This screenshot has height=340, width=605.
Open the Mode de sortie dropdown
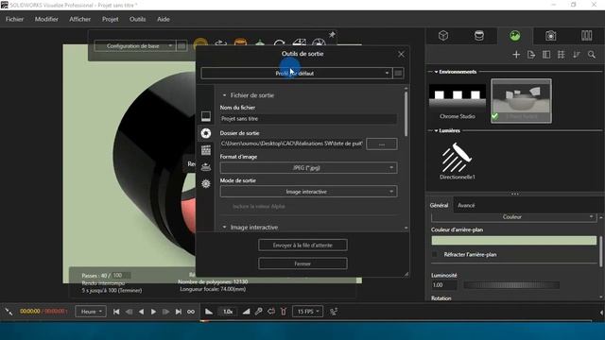click(x=308, y=192)
